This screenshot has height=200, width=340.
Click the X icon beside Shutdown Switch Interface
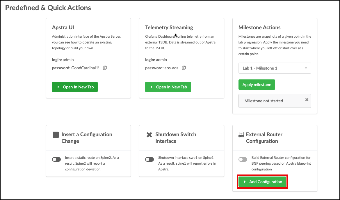(149, 135)
